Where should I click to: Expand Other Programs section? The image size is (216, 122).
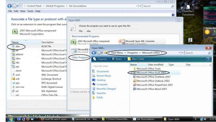click(x=80, y=58)
